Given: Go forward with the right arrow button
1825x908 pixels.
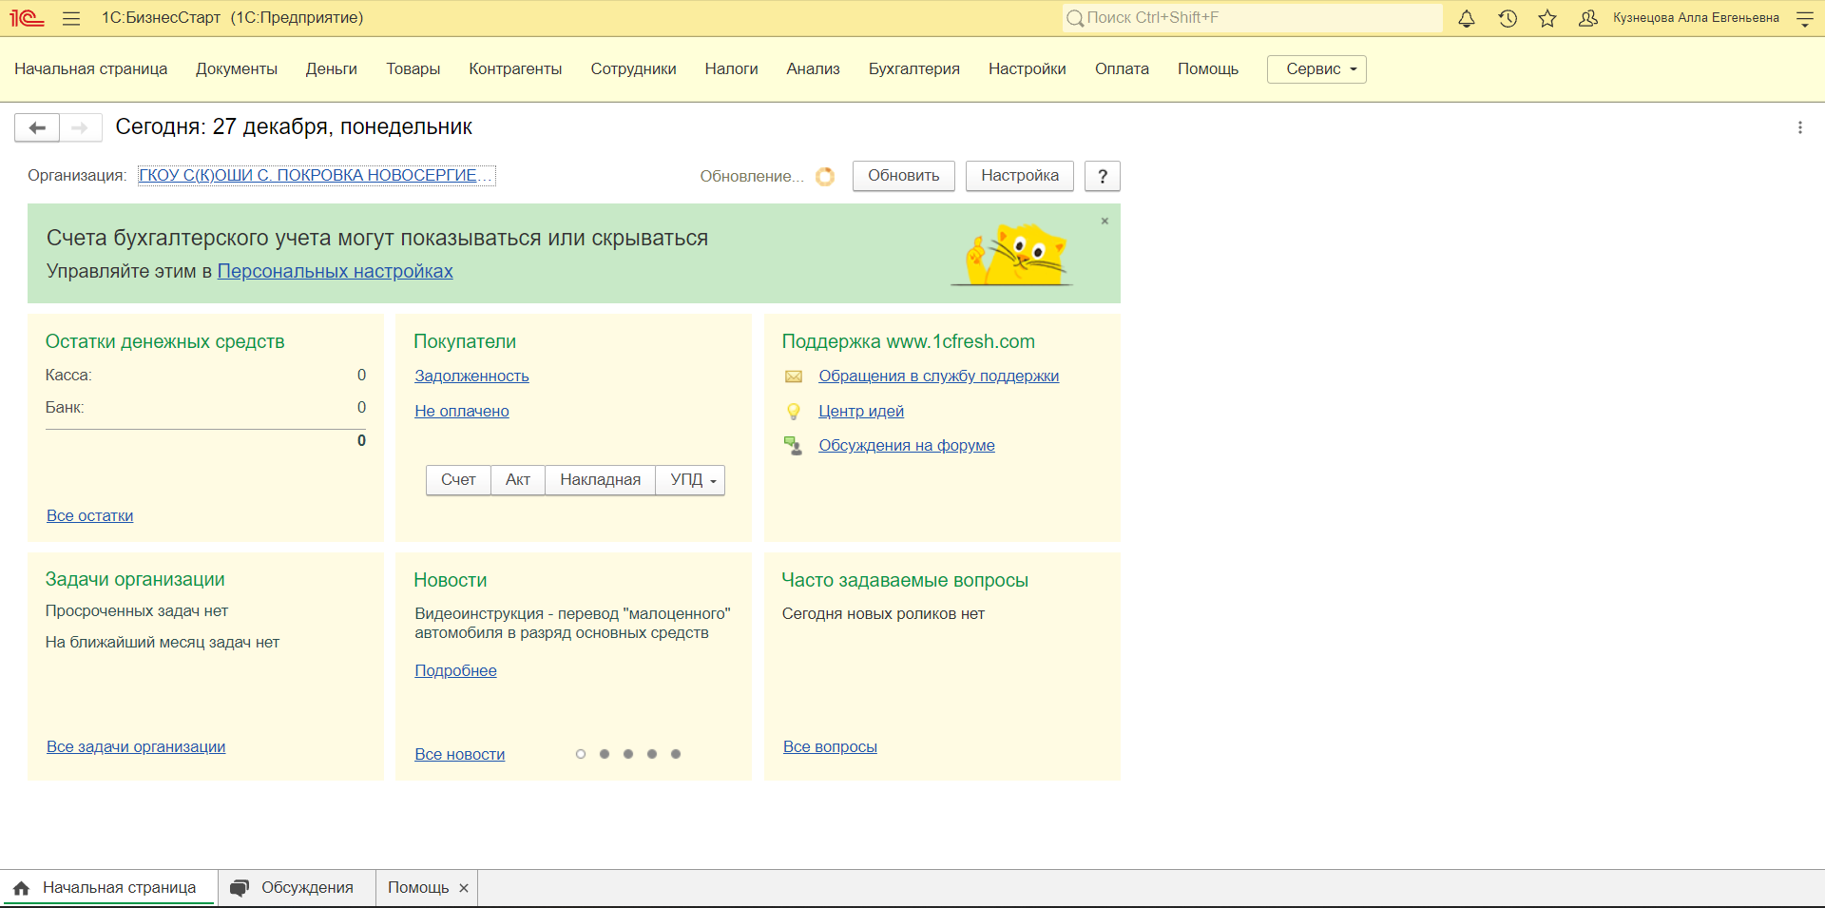Looking at the screenshot, I should tap(81, 127).
